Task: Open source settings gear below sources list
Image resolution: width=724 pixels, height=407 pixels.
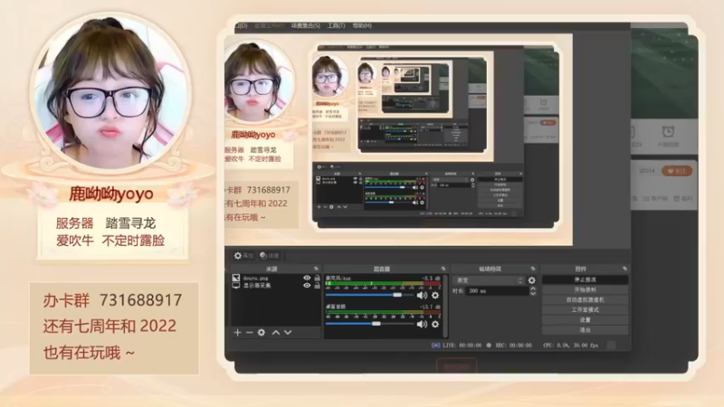Action: (x=262, y=332)
